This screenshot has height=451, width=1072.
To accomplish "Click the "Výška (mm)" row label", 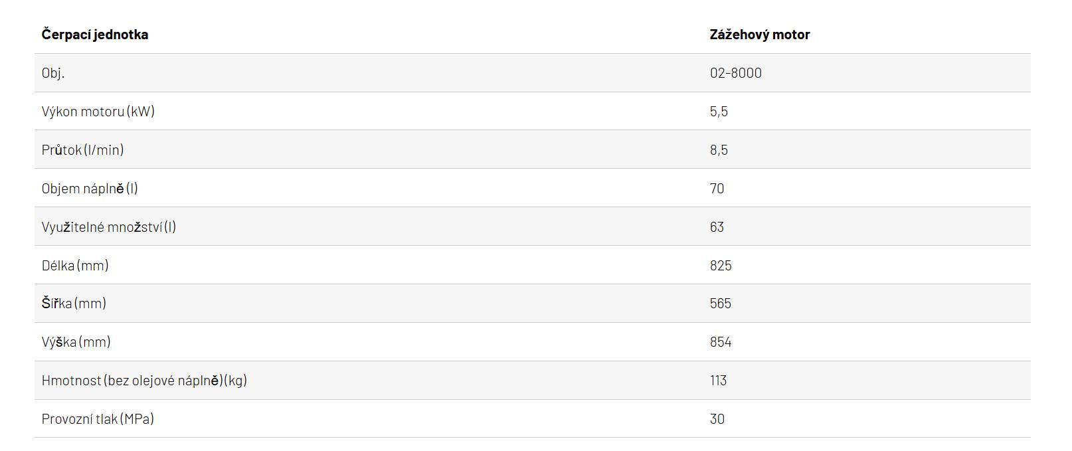I will pos(76,342).
